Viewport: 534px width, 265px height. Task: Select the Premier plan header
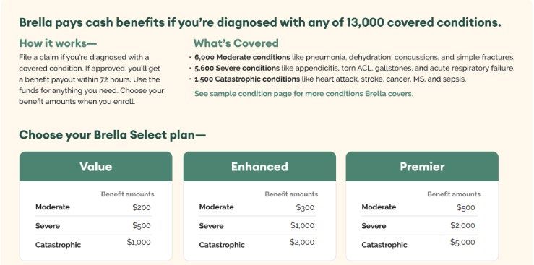pos(422,166)
